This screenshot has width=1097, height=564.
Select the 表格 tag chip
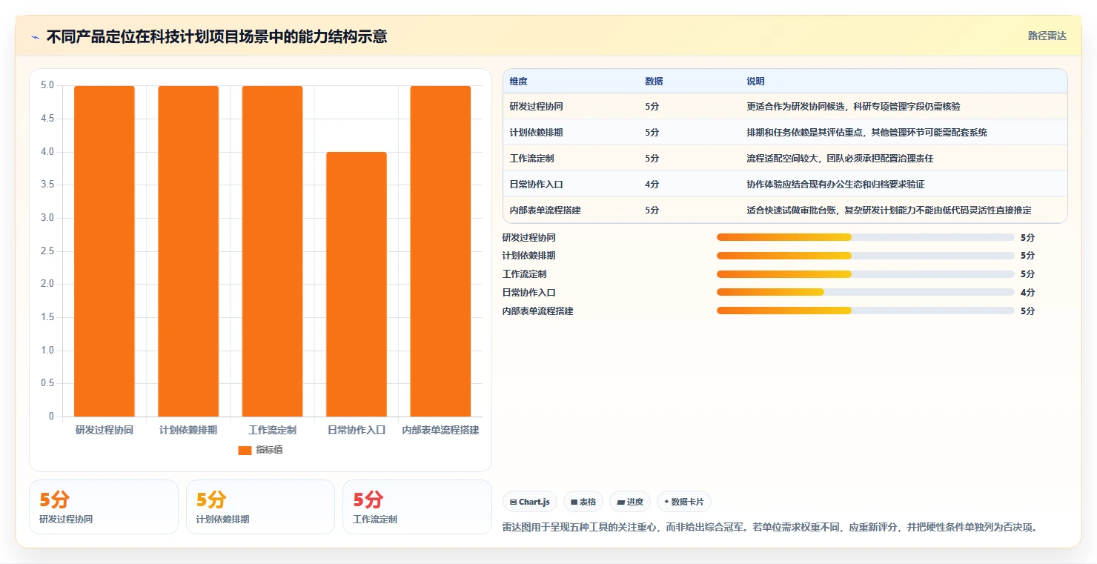click(583, 502)
